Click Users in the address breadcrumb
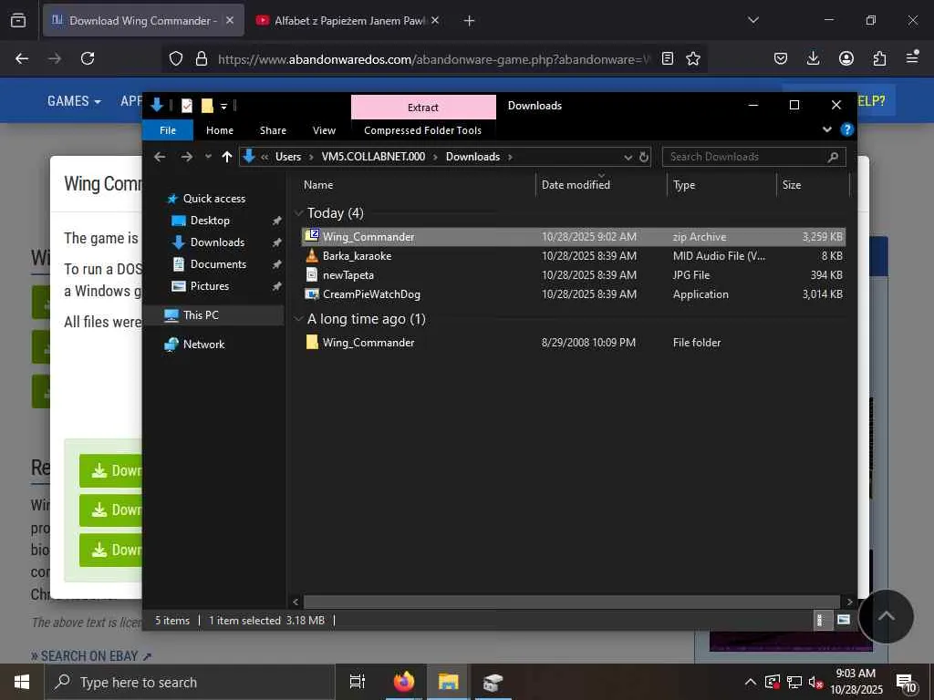Viewport: 934px width, 700px height. (x=287, y=157)
